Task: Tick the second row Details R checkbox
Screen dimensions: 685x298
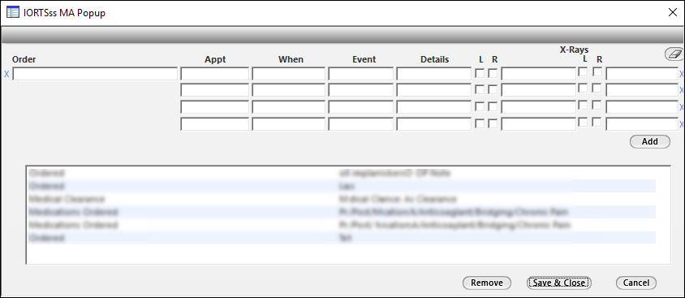Action: tap(493, 89)
